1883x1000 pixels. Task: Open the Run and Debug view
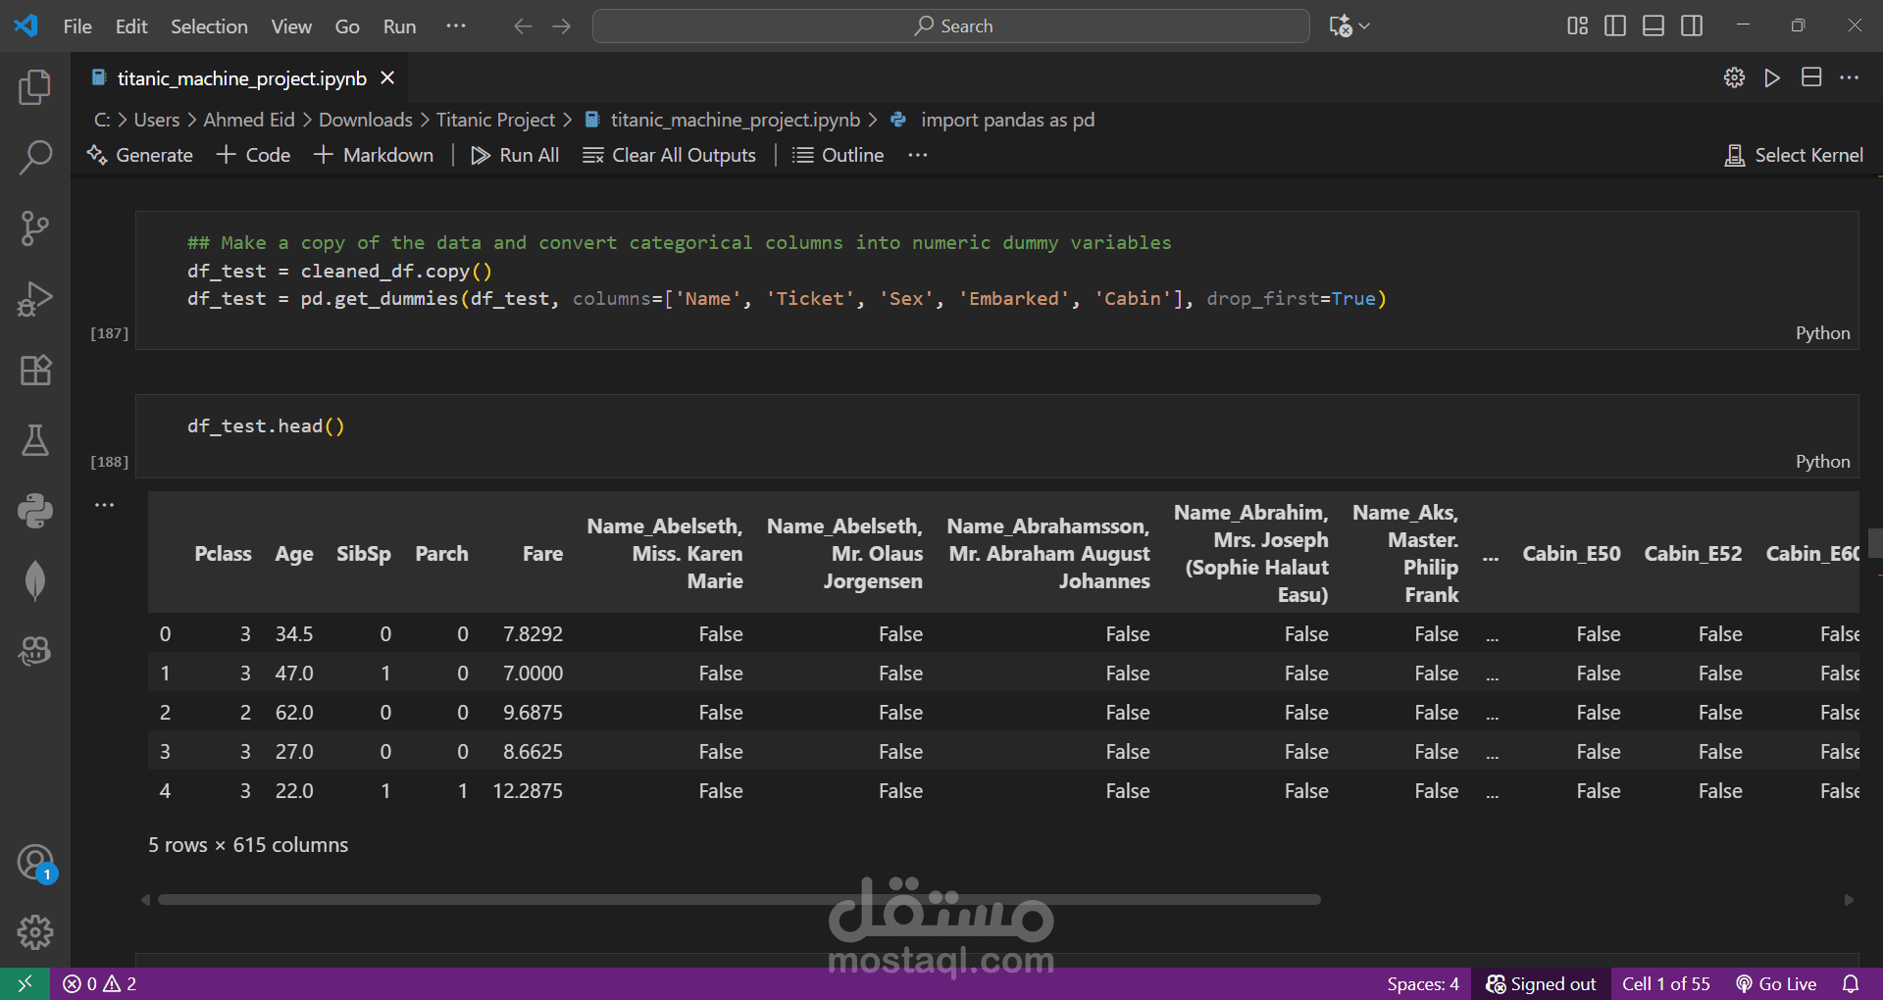click(35, 299)
